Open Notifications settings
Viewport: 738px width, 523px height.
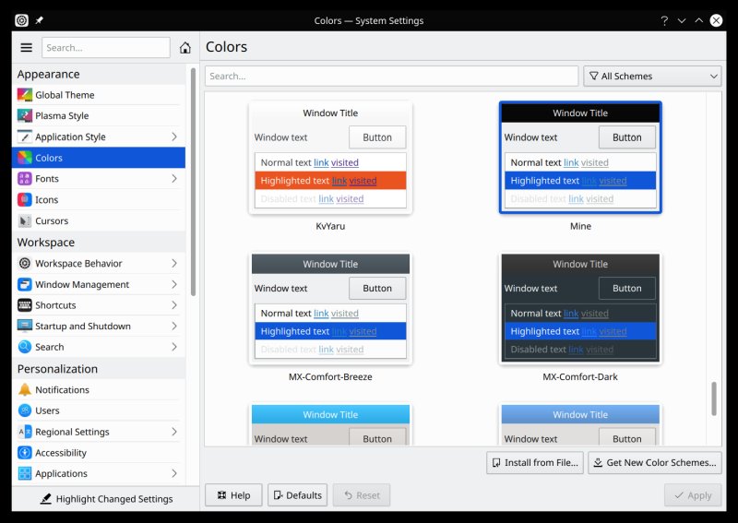(62, 390)
